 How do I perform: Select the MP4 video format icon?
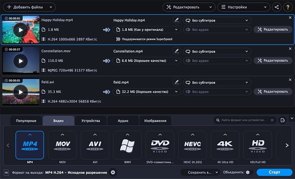point(30,145)
